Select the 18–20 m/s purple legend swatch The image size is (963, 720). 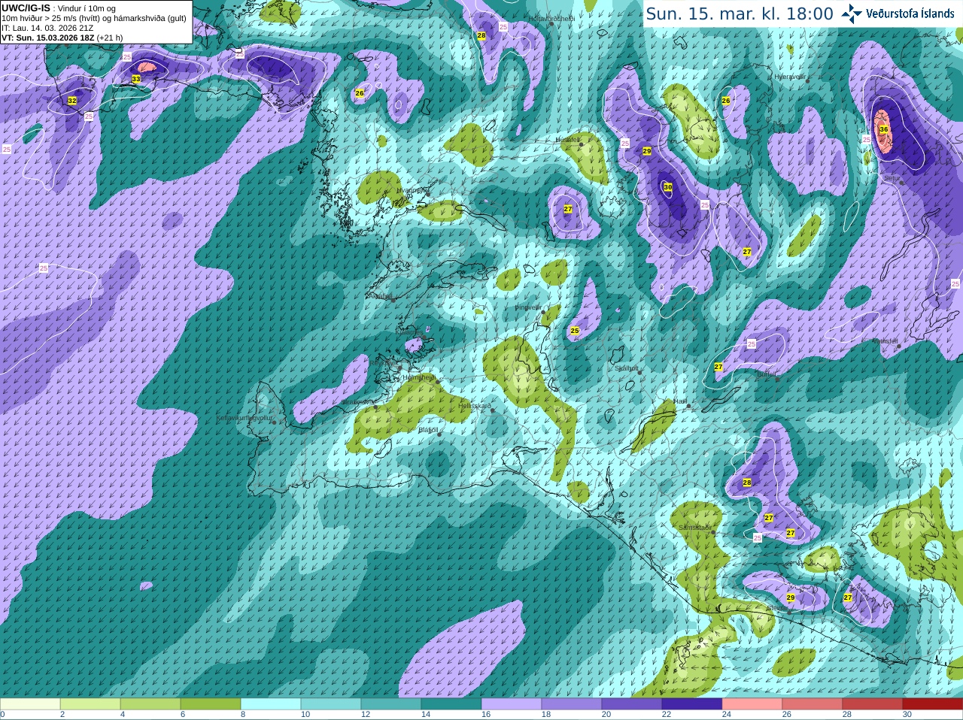pyautogui.click(x=572, y=704)
